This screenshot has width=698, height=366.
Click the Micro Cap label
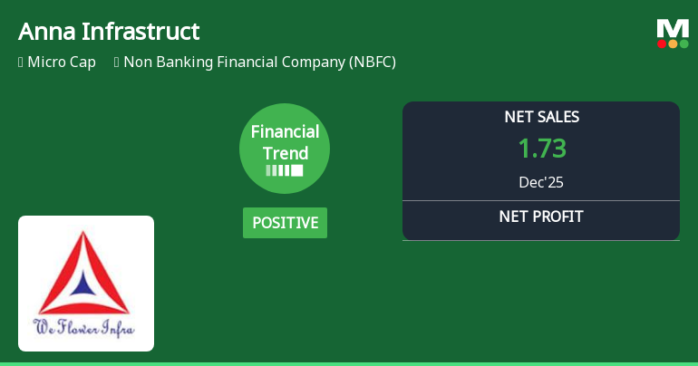pos(62,63)
